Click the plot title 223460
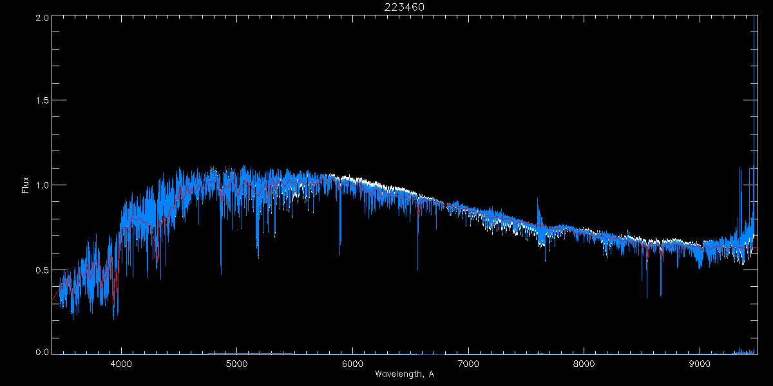The width and height of the screenshot is (773, 386). click(405, 7)
